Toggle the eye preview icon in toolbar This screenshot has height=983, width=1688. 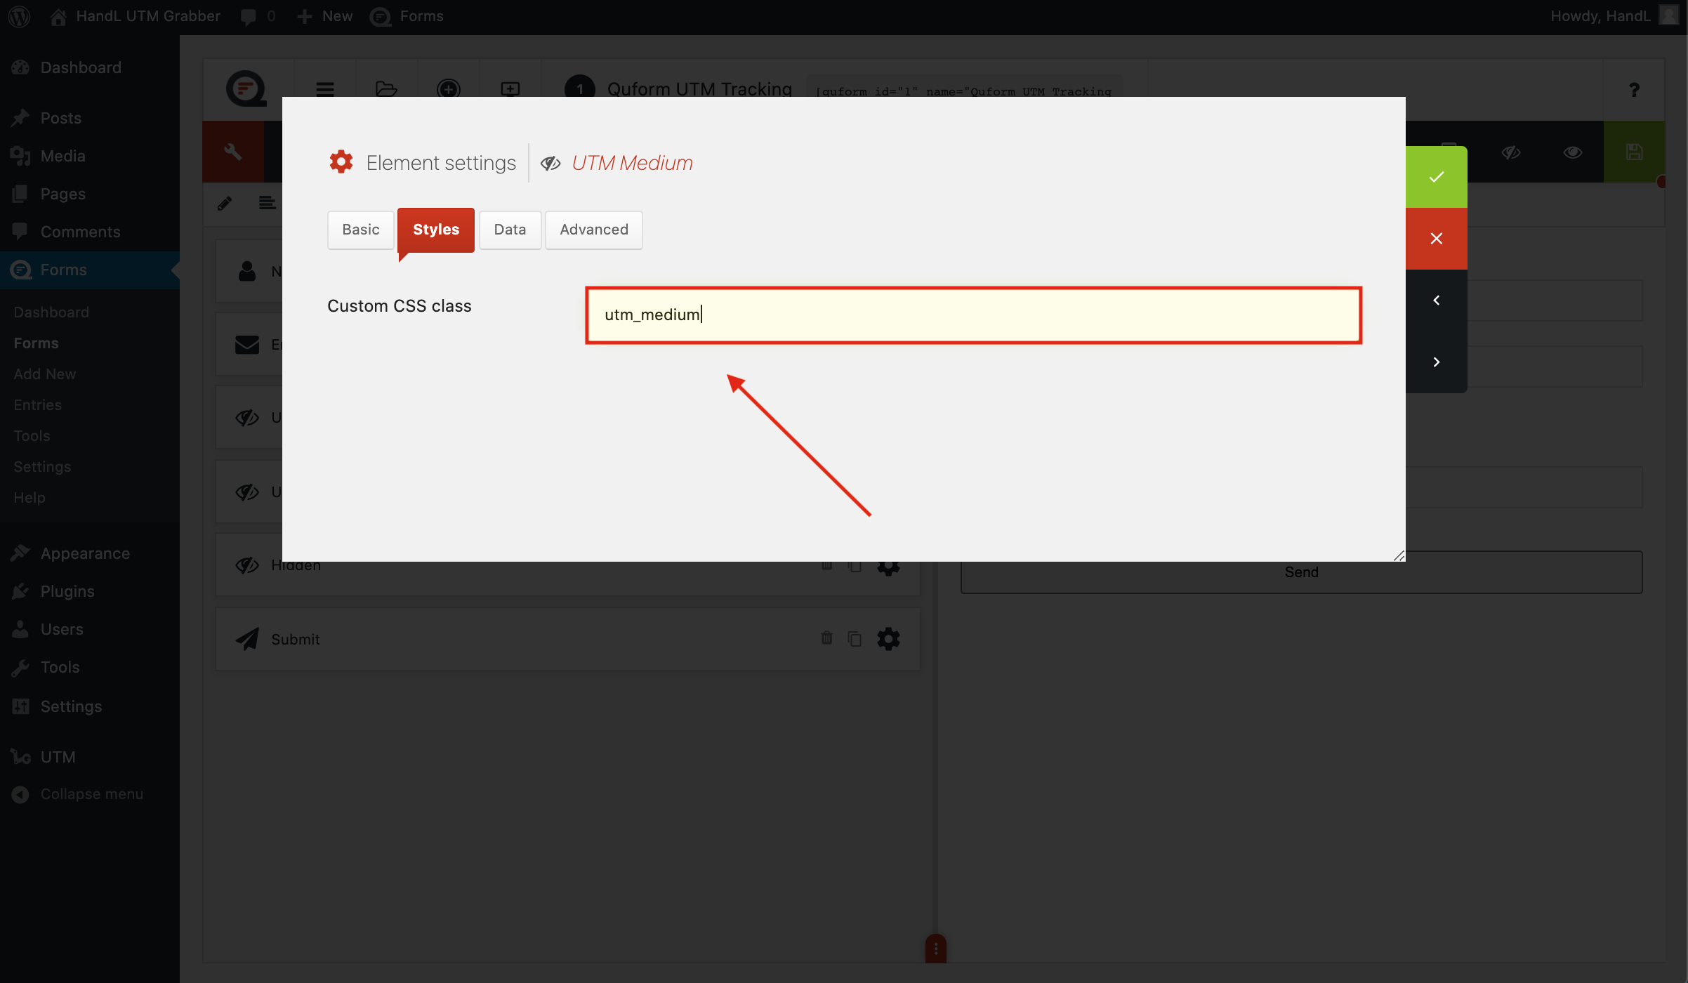coord(1573,152)
